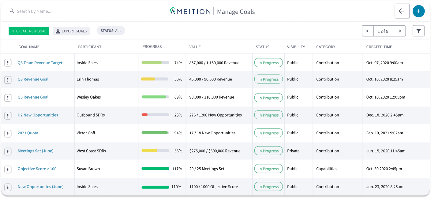Go to next page arrow
The width and height of the screenshot is (431, 198).
click(x=400, y=31)
